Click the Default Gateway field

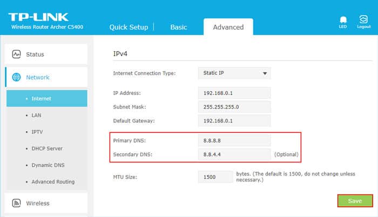click(x=234, y=121)
